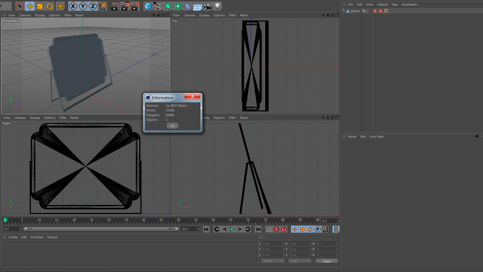Open Tags menu in Object Manager
This screenshot has height=272, width=483.
395,4
